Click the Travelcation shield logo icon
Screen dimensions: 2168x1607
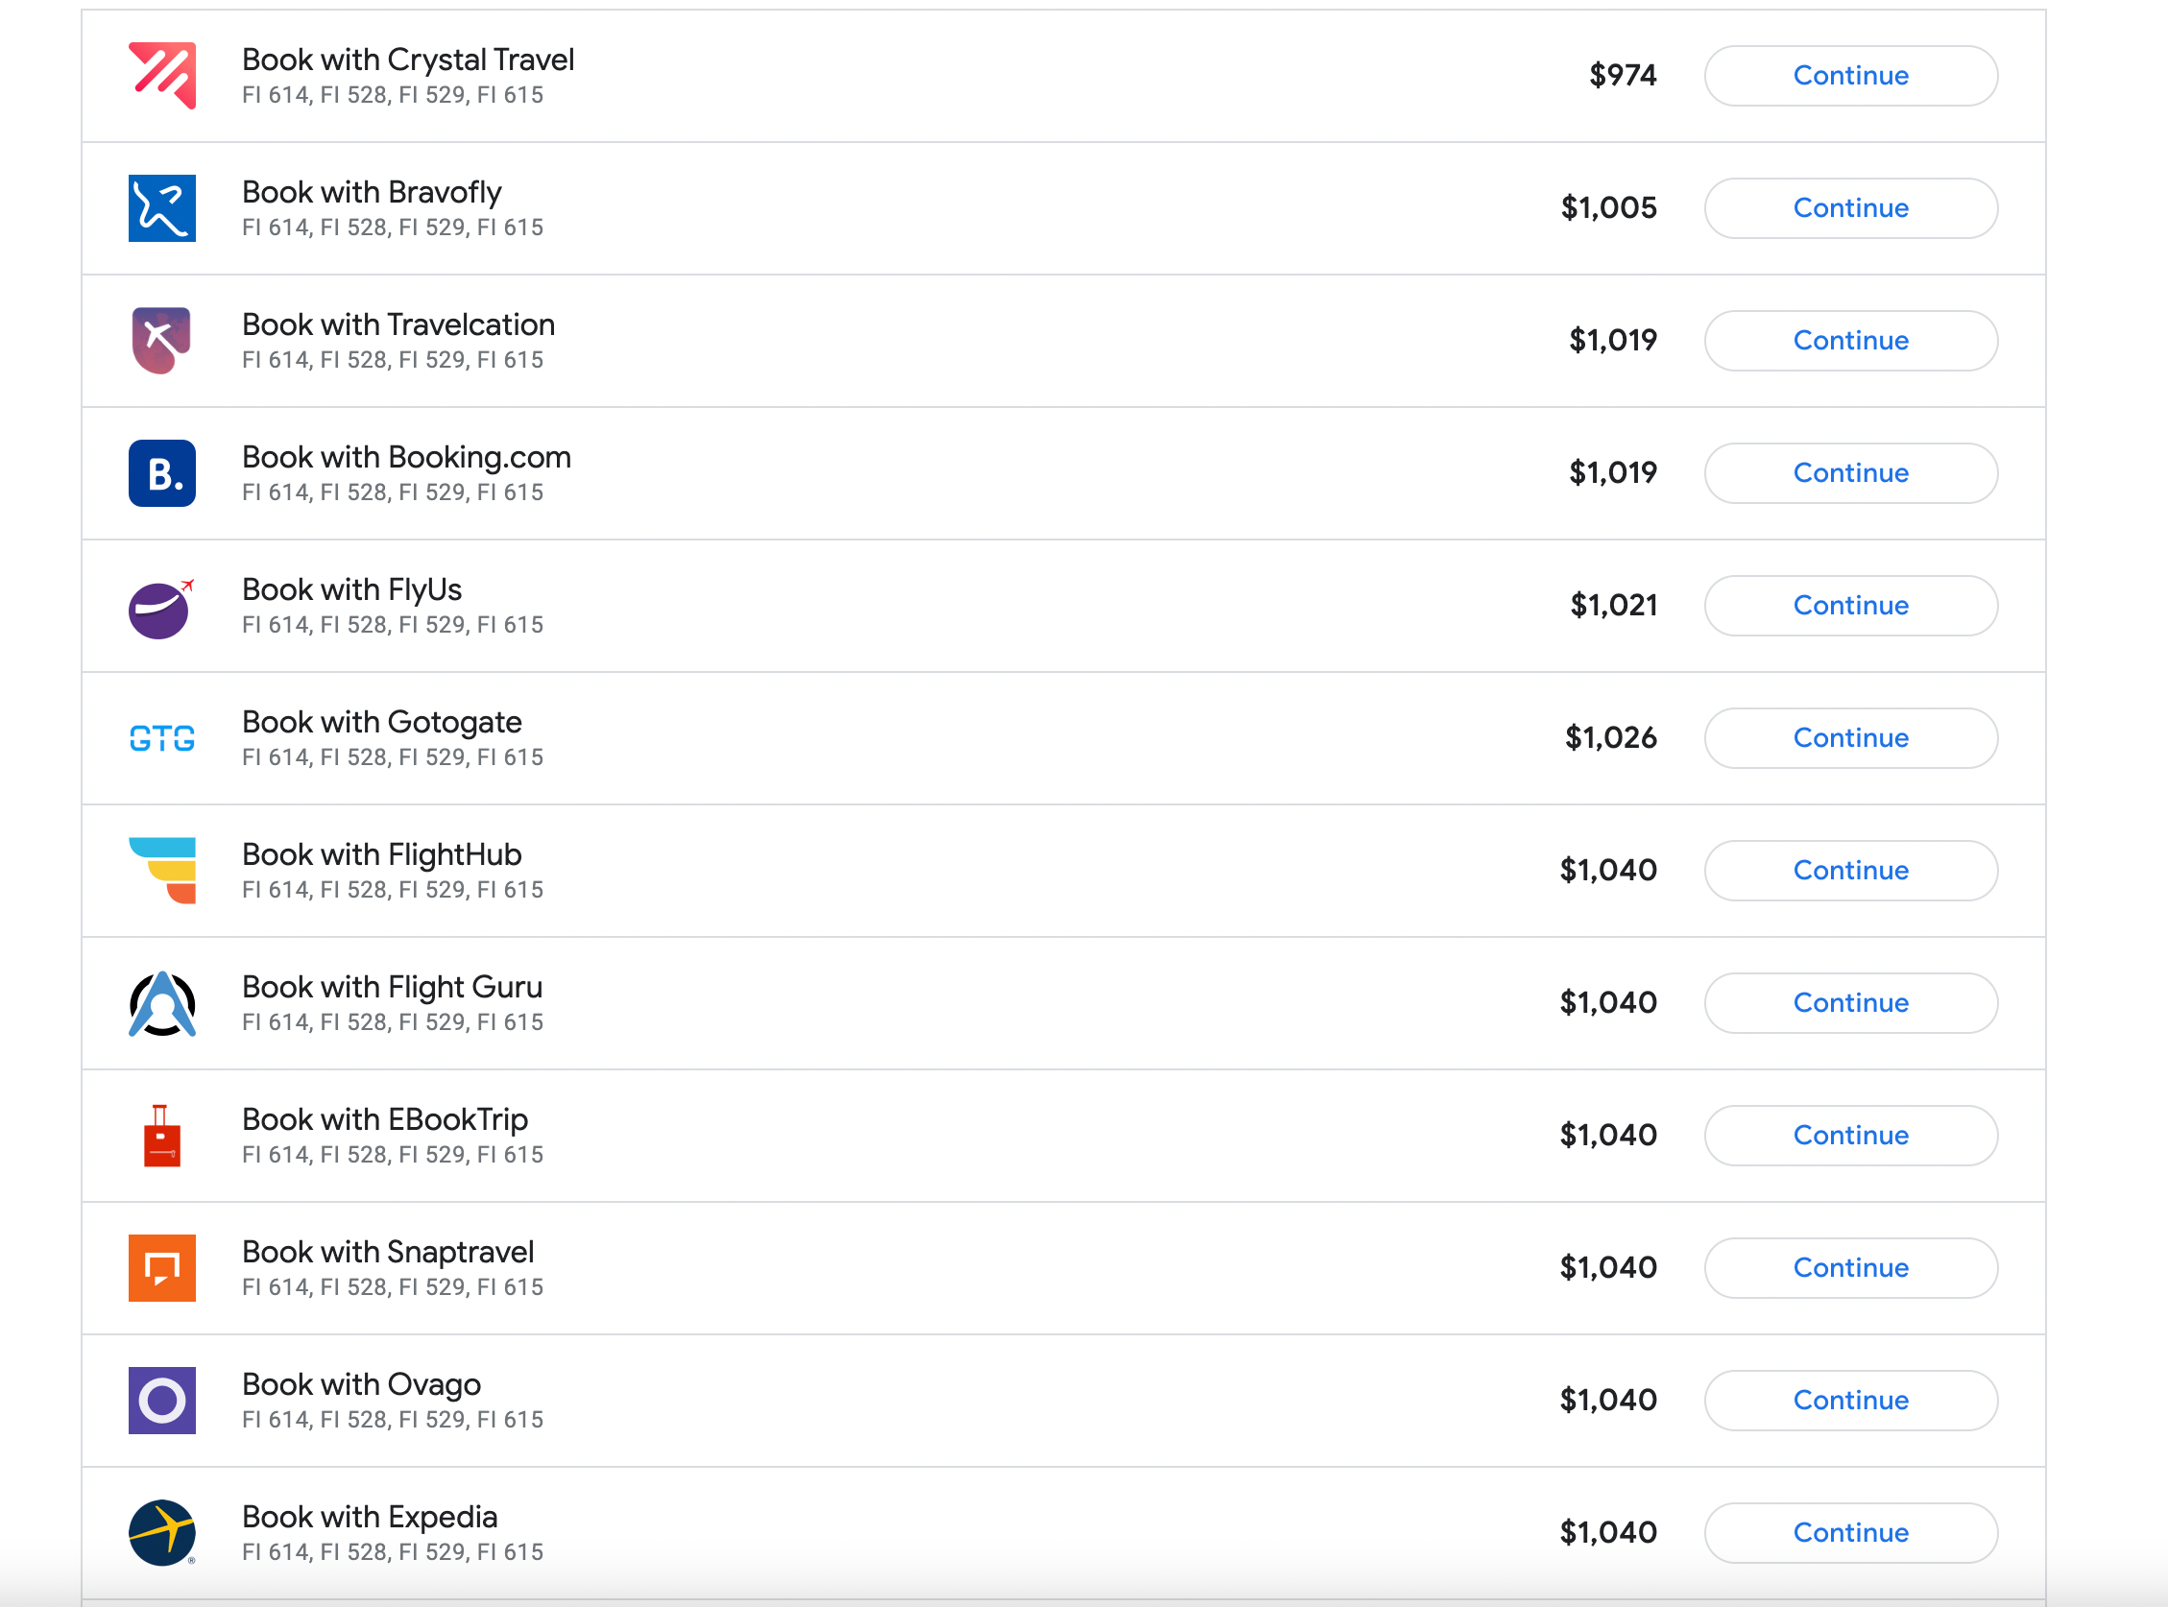pyautogui.click(x=161, y=341)
